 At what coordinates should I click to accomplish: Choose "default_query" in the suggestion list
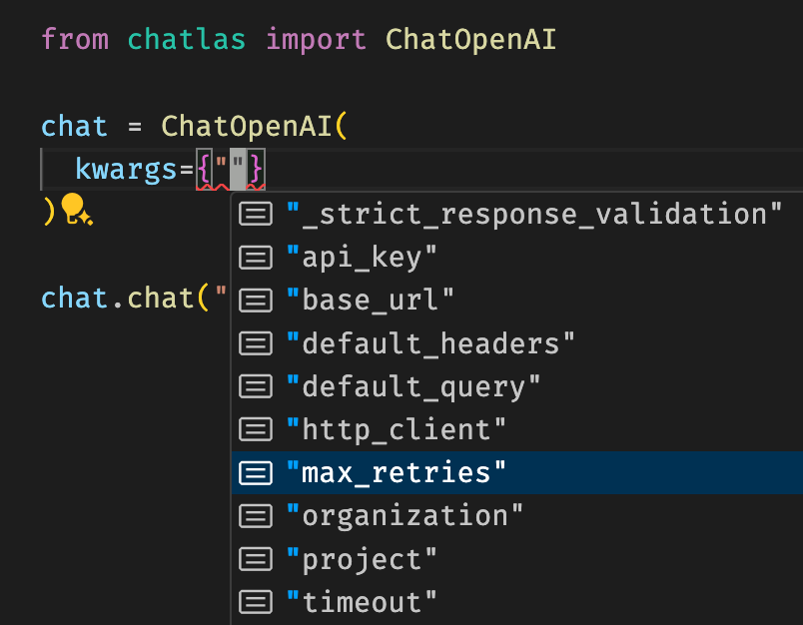pos(517,386)
